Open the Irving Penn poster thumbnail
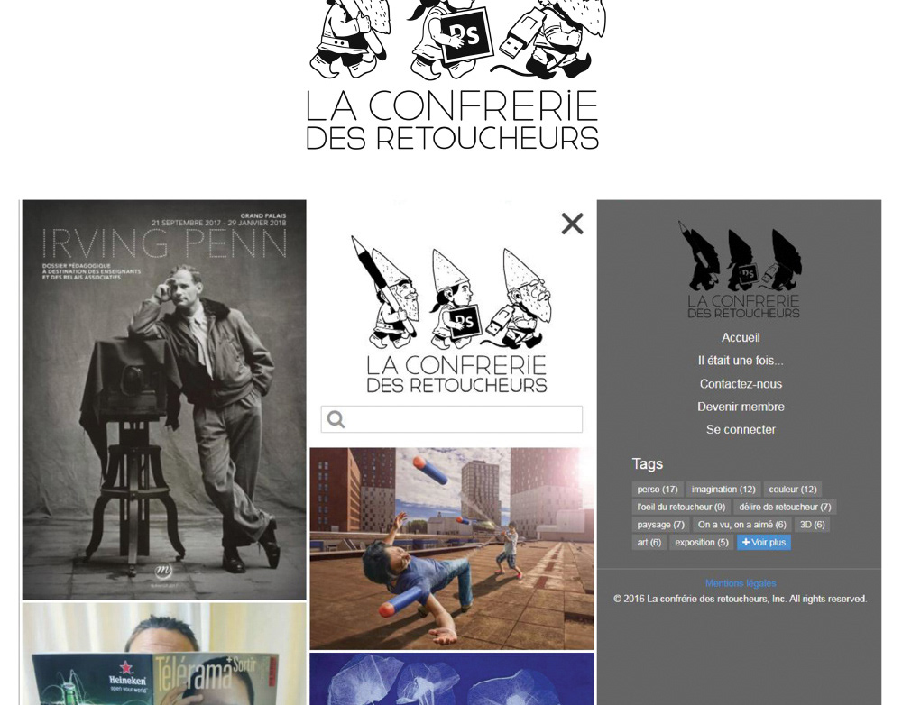The height and width of the screenshot is (705, 902). point(164,399)
